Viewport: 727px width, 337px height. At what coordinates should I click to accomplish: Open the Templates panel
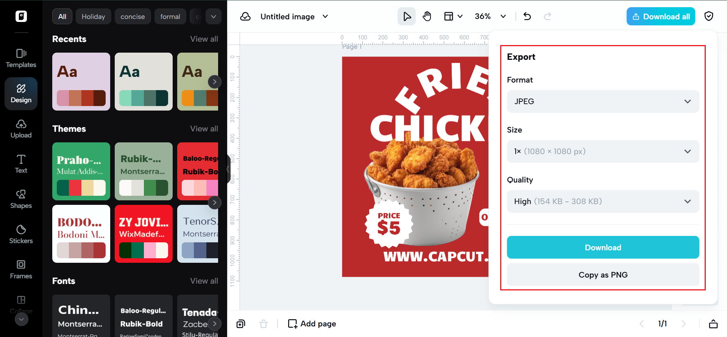coord(21,58)
